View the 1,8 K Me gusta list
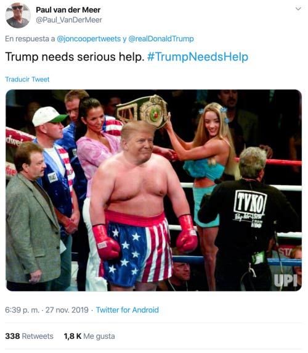This screenshot has width=308, height=353. pyautogui.click(x=89, y=336)
